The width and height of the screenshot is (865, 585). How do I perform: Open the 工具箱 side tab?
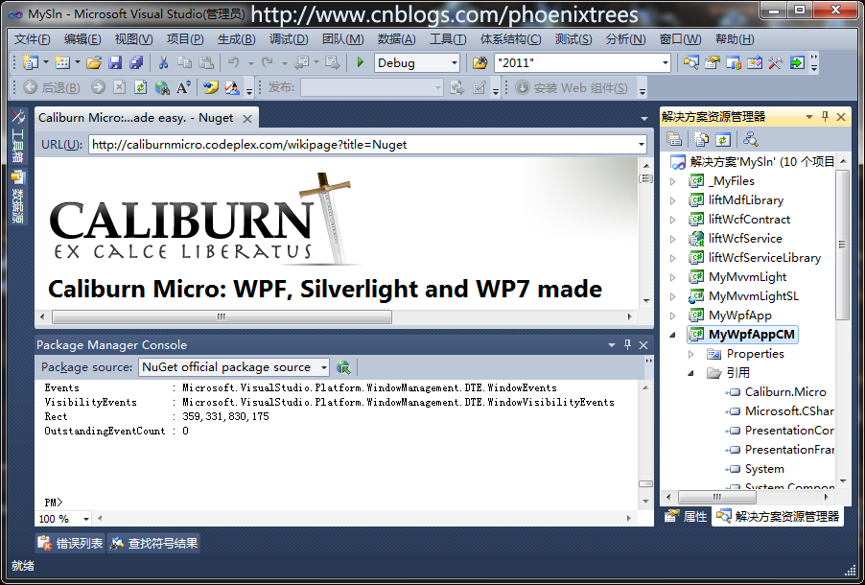tap(18, 136)
